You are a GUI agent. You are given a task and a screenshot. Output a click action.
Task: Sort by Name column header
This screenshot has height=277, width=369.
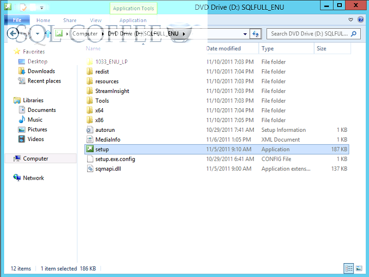[93, 49]
